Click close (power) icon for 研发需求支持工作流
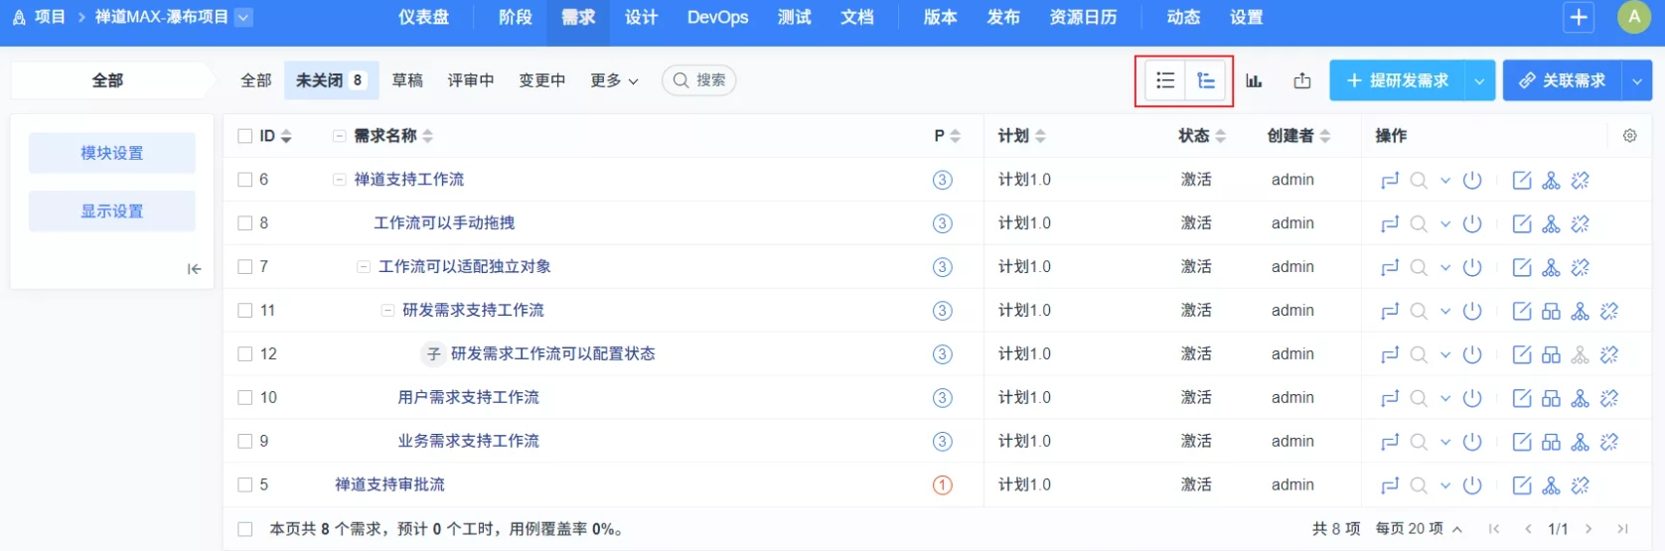The width and height of the screenshot is (1665, 551). pos(1473,311)
